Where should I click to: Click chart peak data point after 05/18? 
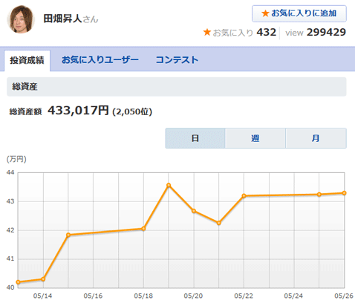(x=169, y=185)
